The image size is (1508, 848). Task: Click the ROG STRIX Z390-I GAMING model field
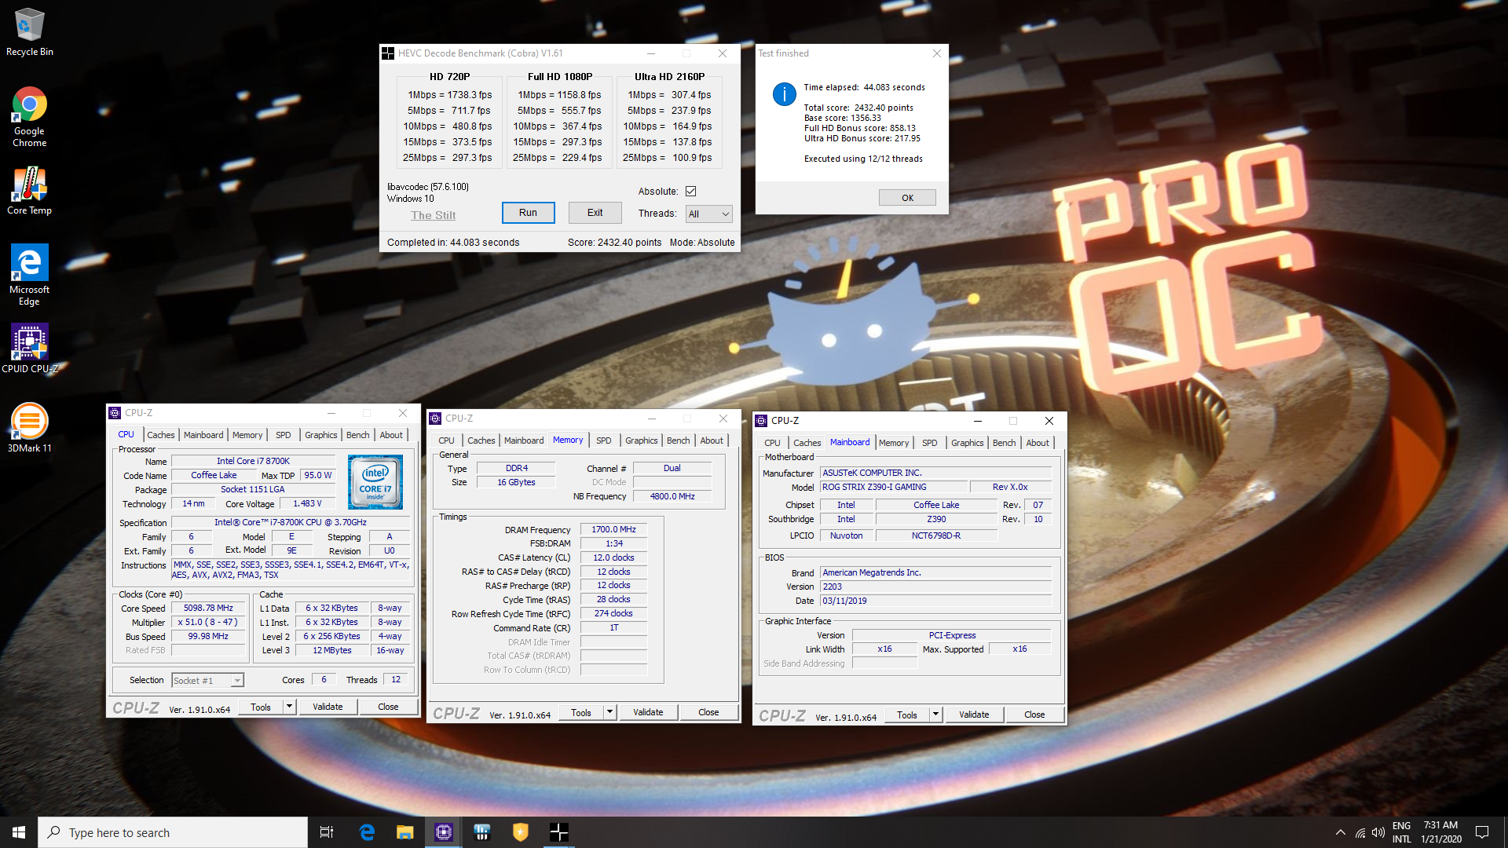click(x=895, y=488)
